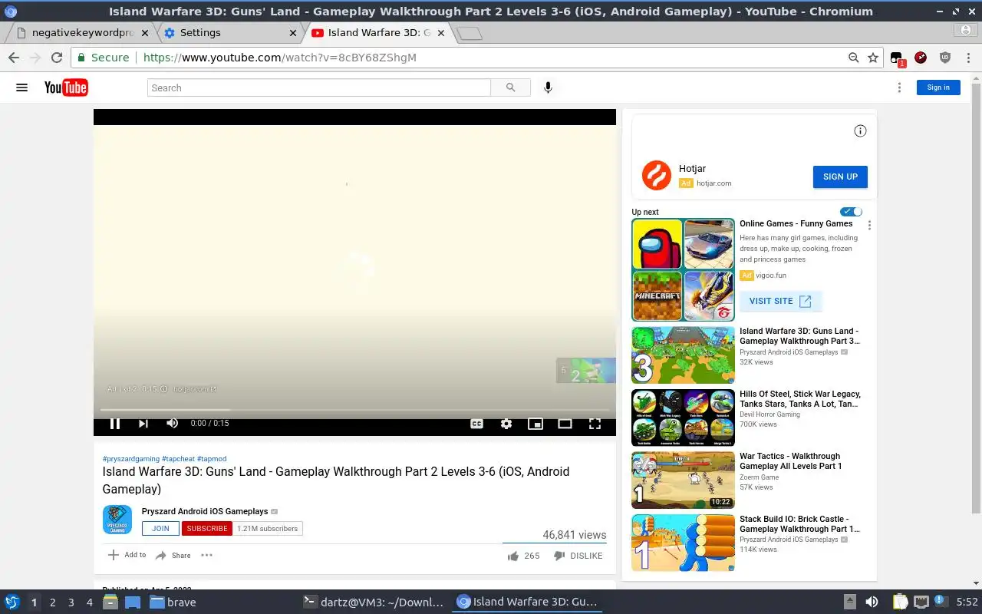Switch to the Settings tab
The width and height of the screenshot is (982, 614).
coord(230,33)
